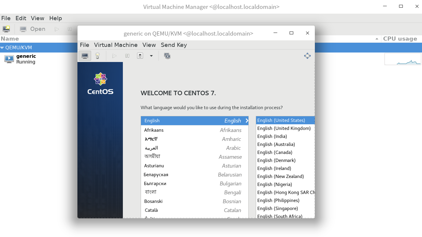Show the graphical console in generic window
This screenshot has width=422, height=237.
[x=85, y=56]
